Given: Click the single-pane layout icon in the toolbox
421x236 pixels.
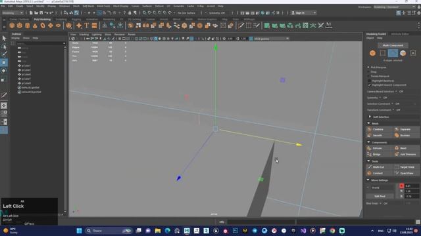Looking at the screenshot, I should point(4,106).
